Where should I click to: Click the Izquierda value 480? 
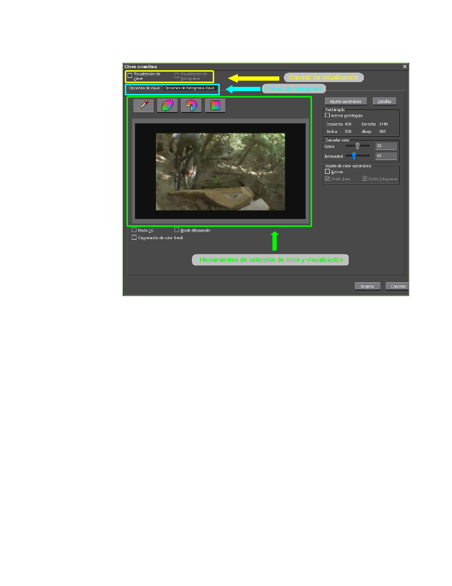point(348,124)
